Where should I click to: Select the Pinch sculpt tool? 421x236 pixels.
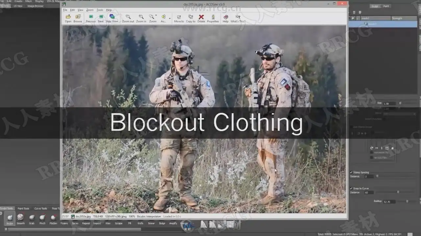click(x=42, y=219)
